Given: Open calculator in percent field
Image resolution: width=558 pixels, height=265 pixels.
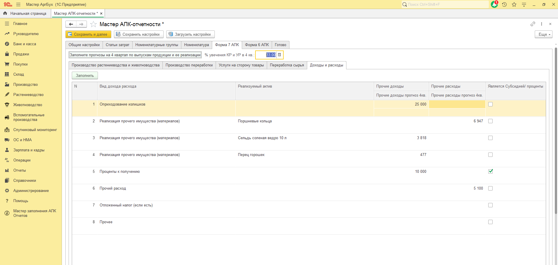Looking at the screenshot, I should (280, 55).
